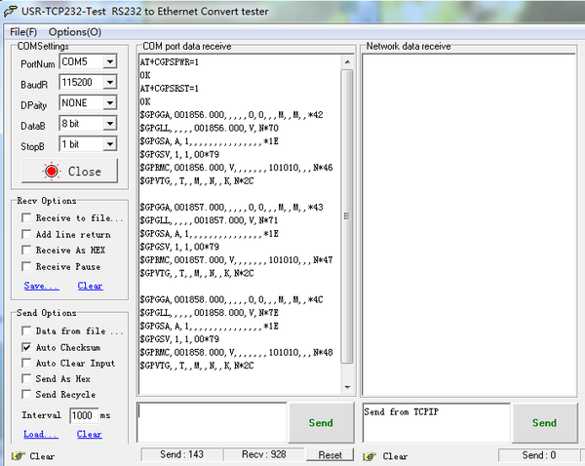Screen dimensions: 585x466
Task: Click the 'Send from TCPIP' text box
Action: coord(436,423)
